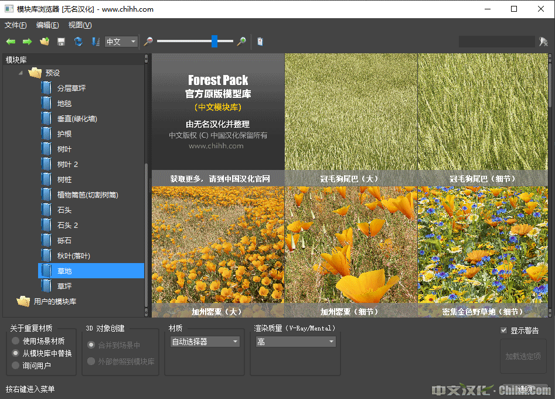The height and width of the screenshot is (399, 555).
Task: Toggle the 显示警告 checkbox
Action: pos(503,330)
